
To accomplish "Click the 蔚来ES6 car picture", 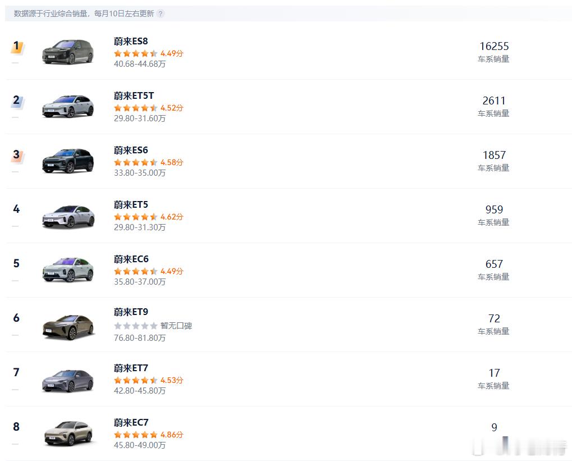I will (68, 161).
